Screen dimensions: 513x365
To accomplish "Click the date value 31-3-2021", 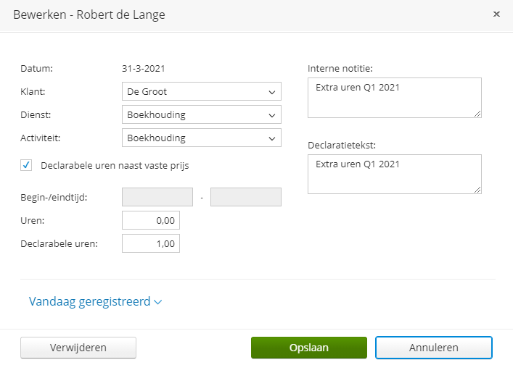I will pos(143,69).
